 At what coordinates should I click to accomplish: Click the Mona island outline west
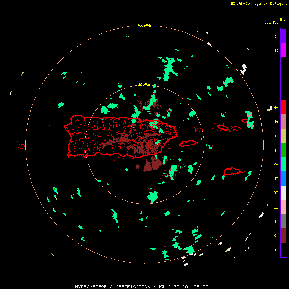(x=21, y=146)
